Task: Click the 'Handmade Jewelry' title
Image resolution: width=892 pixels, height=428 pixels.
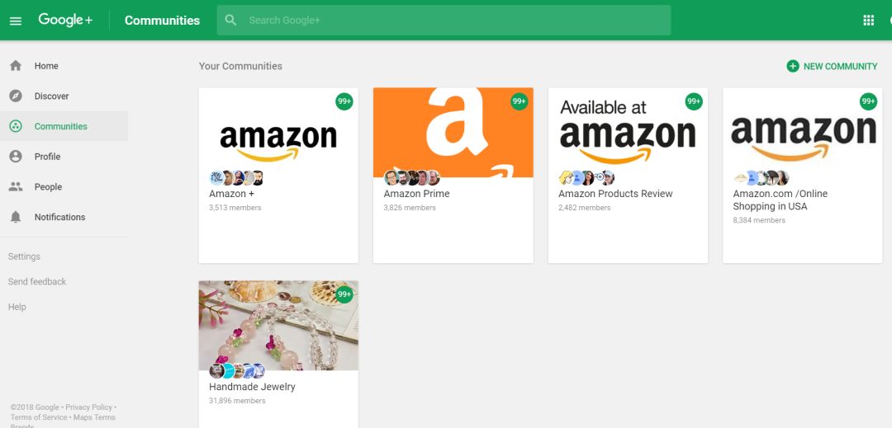Action: tap(252, 387)
